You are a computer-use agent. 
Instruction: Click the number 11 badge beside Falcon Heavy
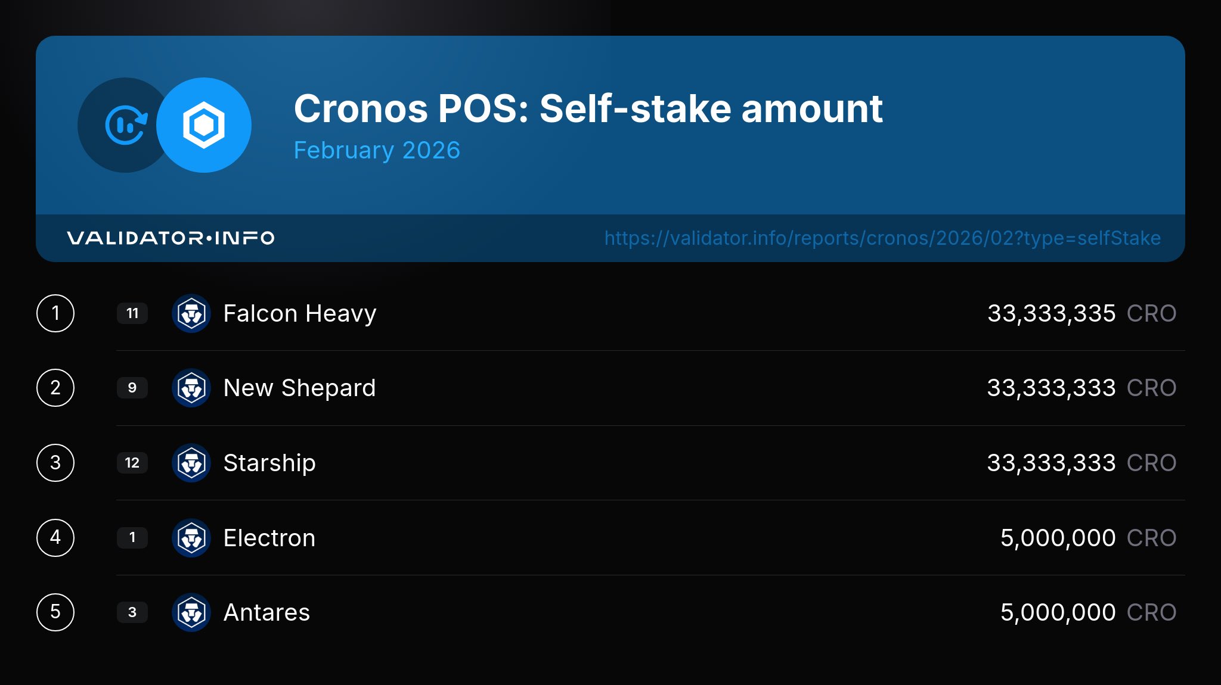(x=132, y=313)
